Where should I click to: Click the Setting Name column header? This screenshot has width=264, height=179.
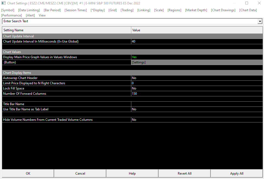coord(67,30)
